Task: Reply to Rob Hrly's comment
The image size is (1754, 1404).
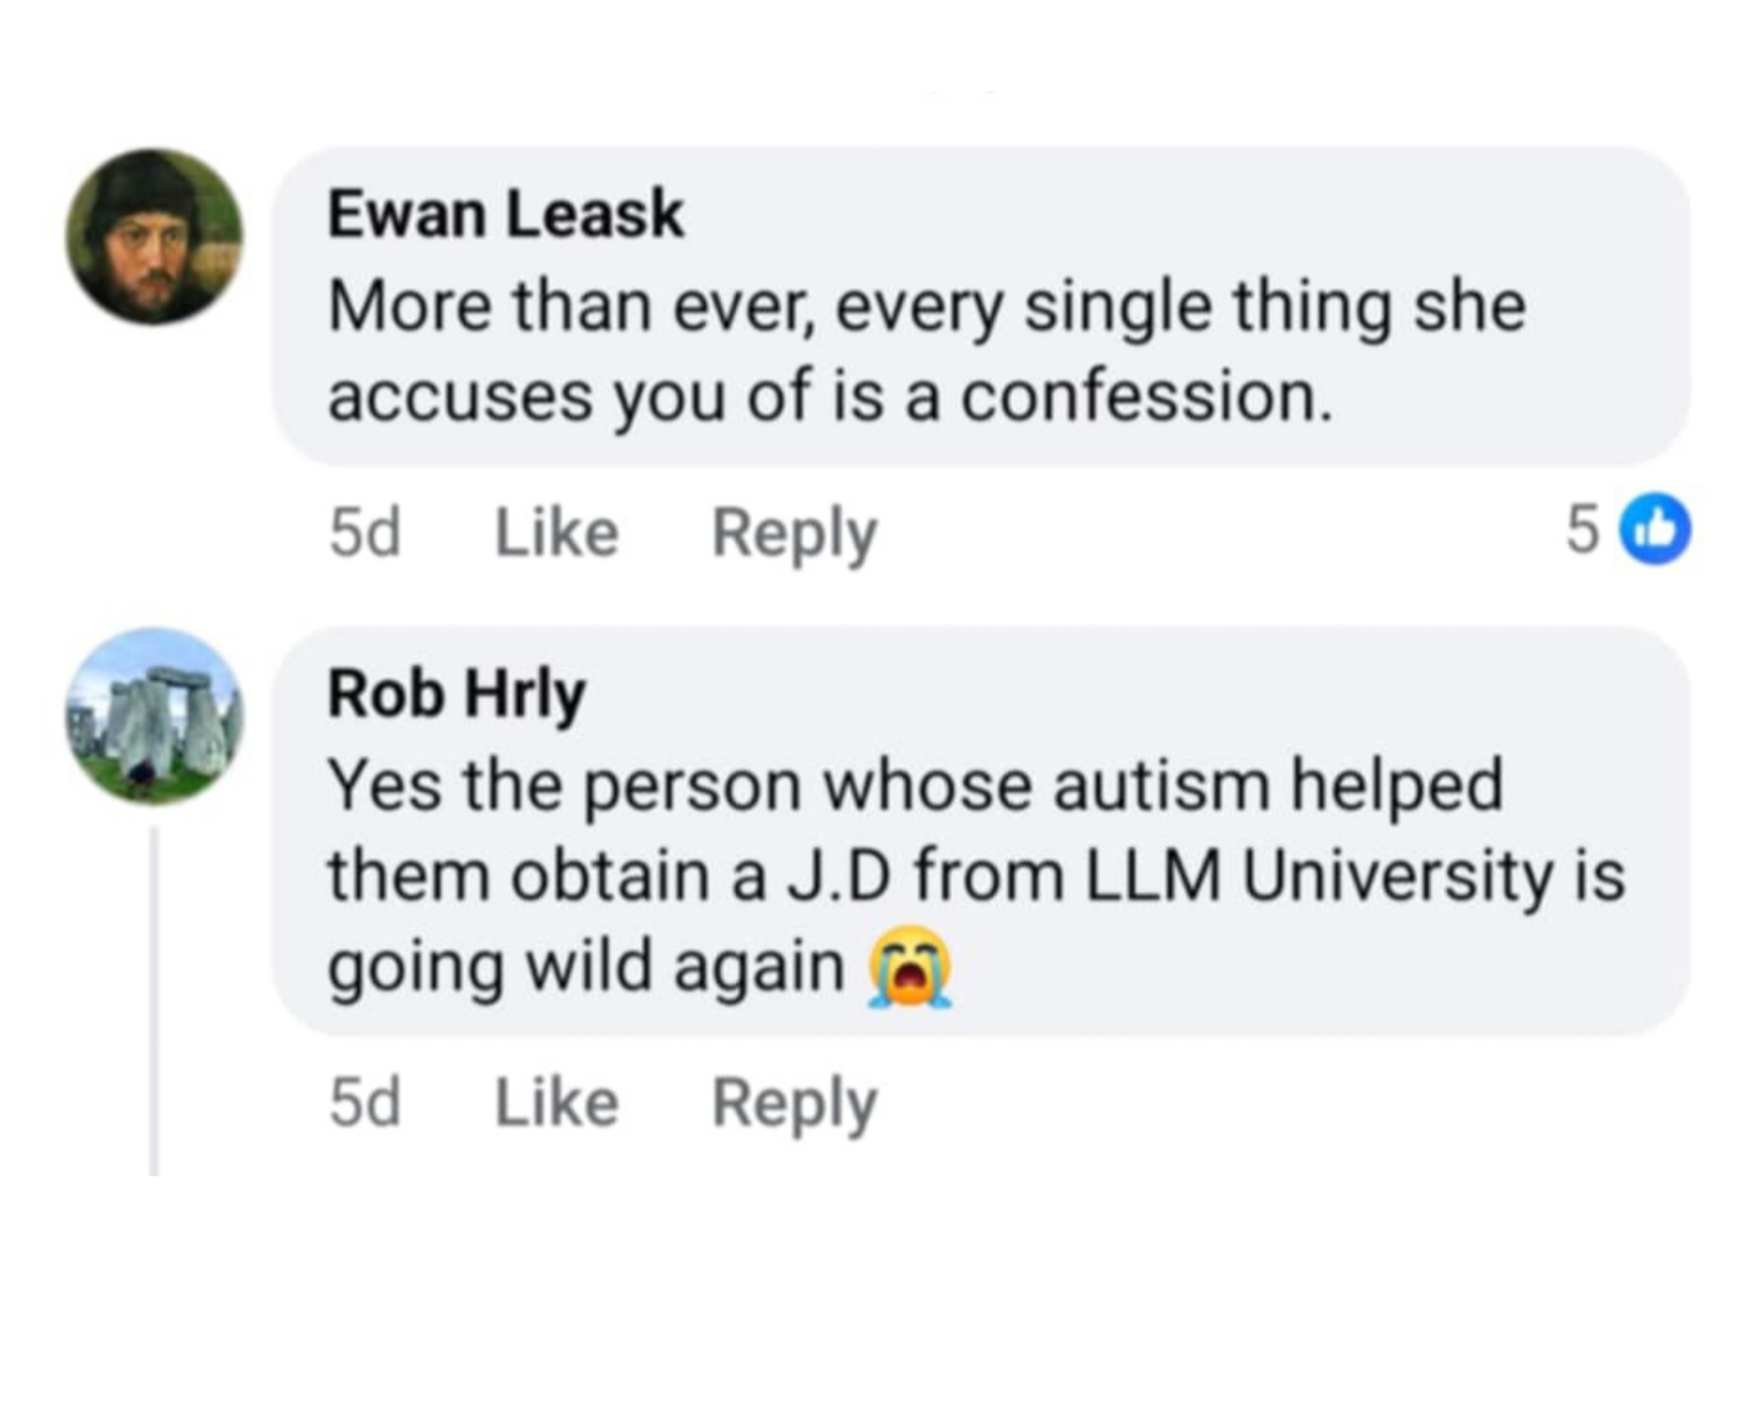Action: 794,1103
